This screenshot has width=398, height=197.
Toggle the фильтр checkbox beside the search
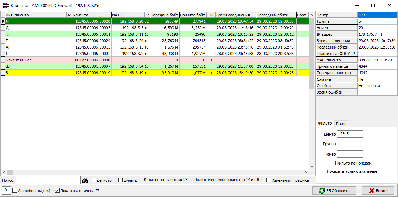(x=120, y=180)
